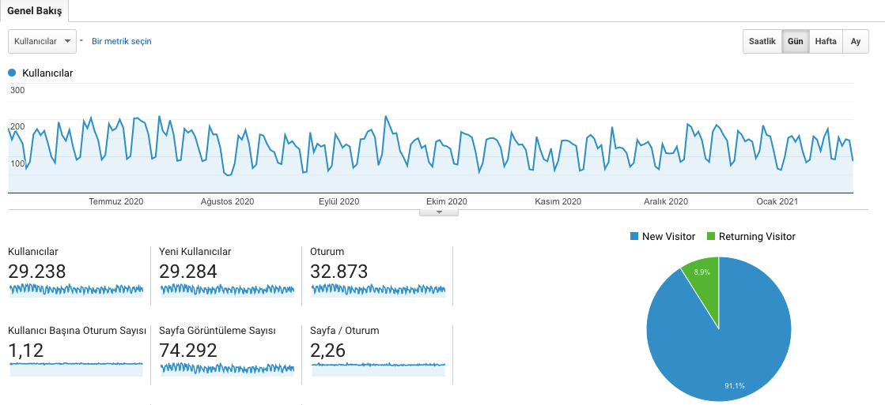885x405 pixels.
Task: Click the Kasım 2020 axis label
Action: [558, 201]
